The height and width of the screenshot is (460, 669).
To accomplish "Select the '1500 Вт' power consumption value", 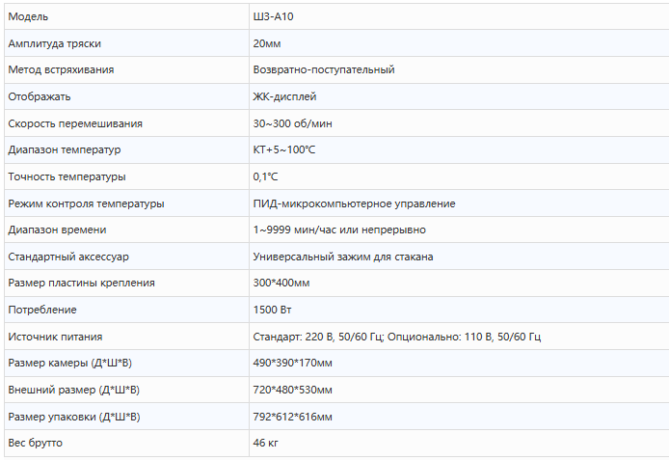I will [x=272, y=310].
